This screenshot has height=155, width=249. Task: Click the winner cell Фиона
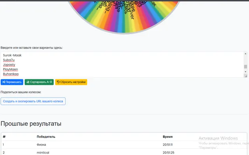click(x=41, y=145)
